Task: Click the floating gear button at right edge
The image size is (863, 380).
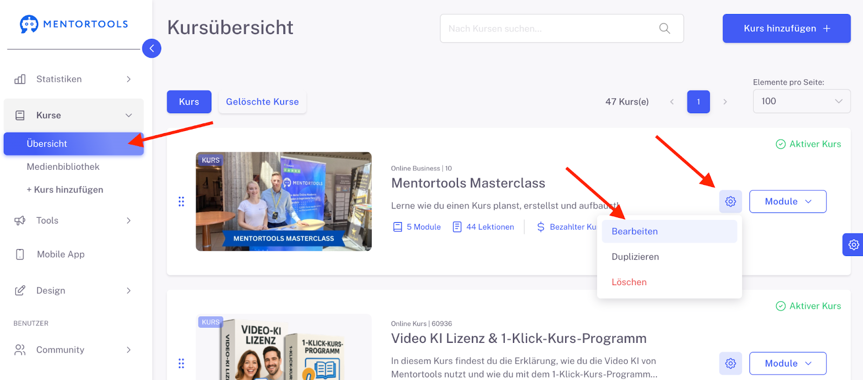Action: pyautogui.click(x=853, y=245)
